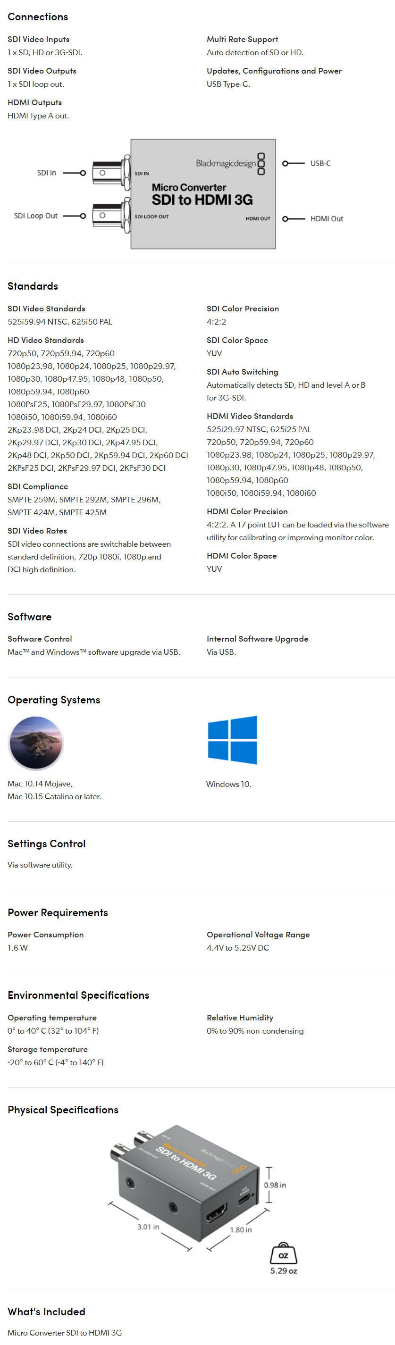Click the Operating Systems heading
The height and width of the screenshot is (1345, 395).
pos(54,700)
